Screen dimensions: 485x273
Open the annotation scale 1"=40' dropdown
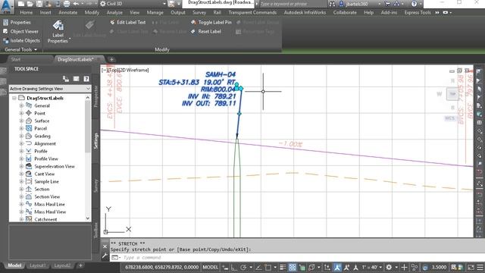(372, 268)
